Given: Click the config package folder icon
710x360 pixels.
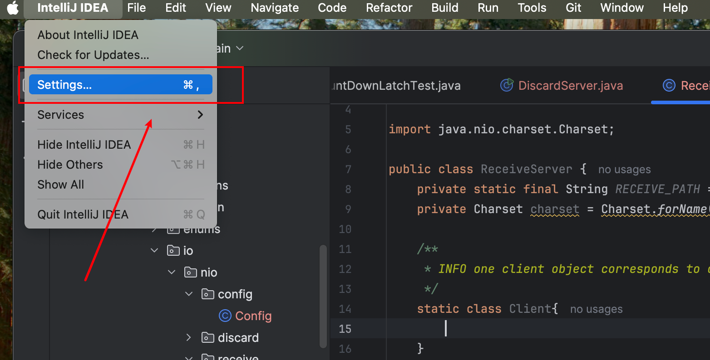Looking at the screenshot, I should pyautogui.click(x=208, y=294).
